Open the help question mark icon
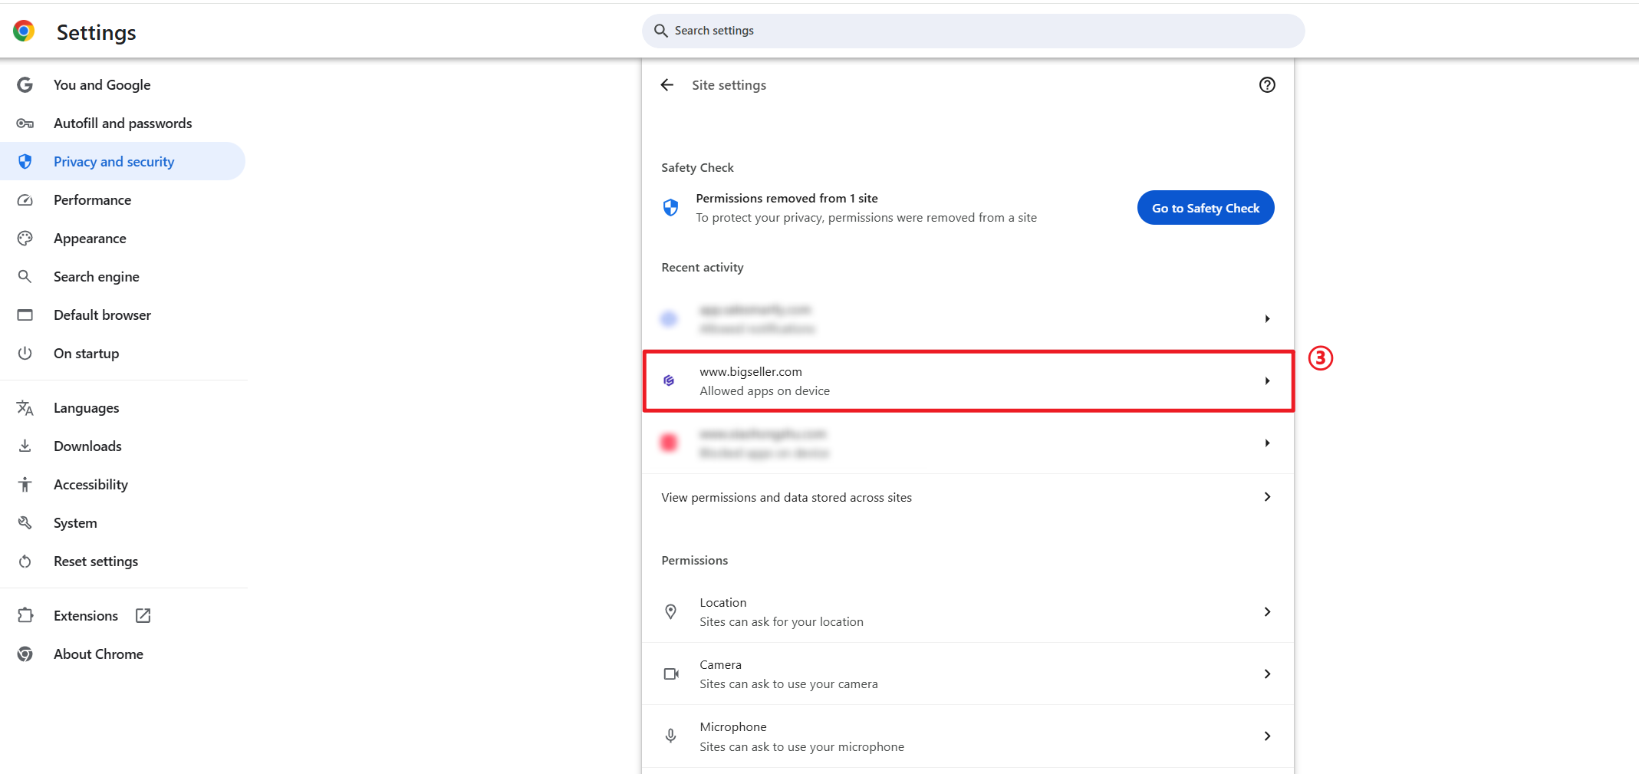The height and width of the screenshot is (774, 1639). point(1267,85)
